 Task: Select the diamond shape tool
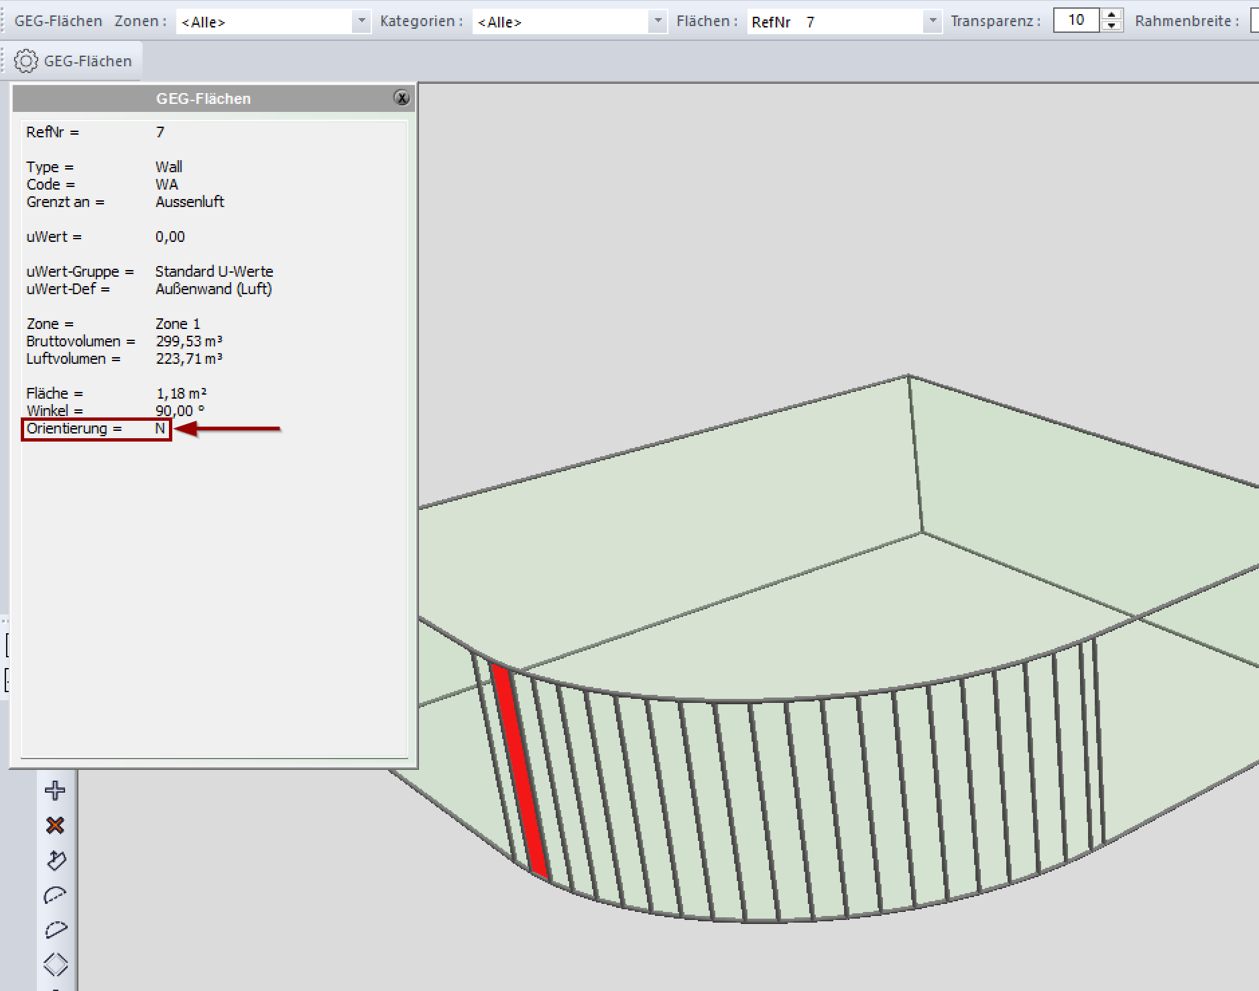pos(56,965)
